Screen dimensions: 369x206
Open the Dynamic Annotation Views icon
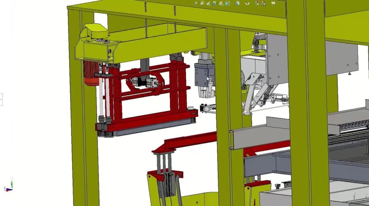point(221,3)
